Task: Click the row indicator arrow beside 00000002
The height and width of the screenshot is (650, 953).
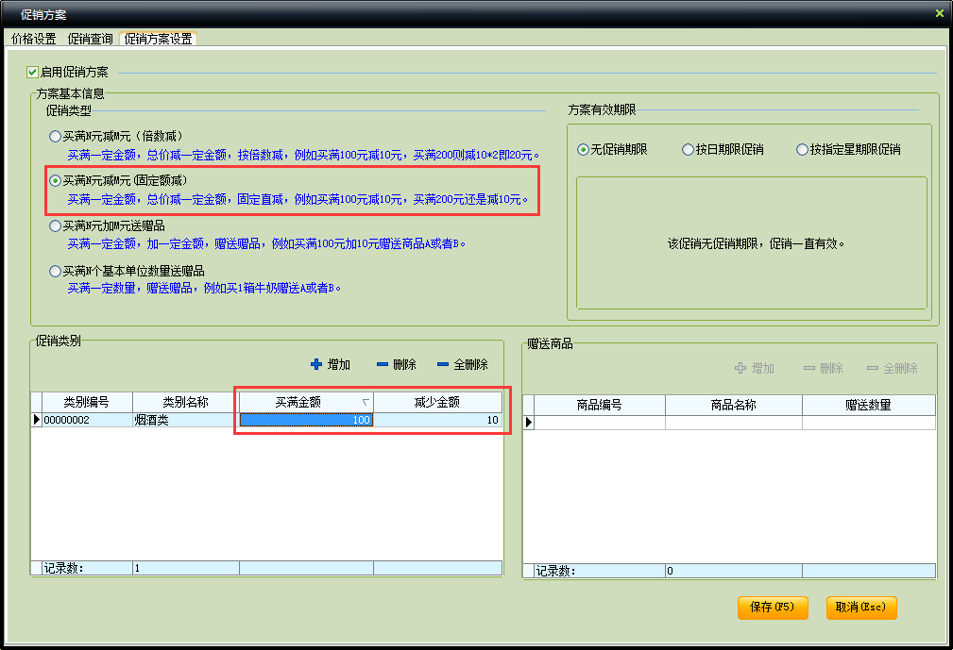Action: pos(37,420)
